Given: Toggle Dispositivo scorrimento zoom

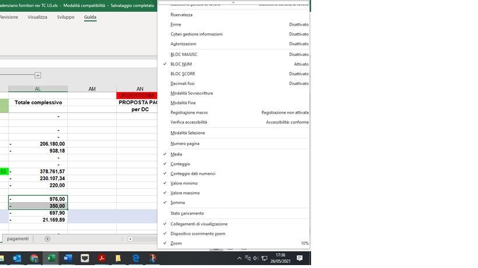Looking at the screenshot, I should coord(233,234).
